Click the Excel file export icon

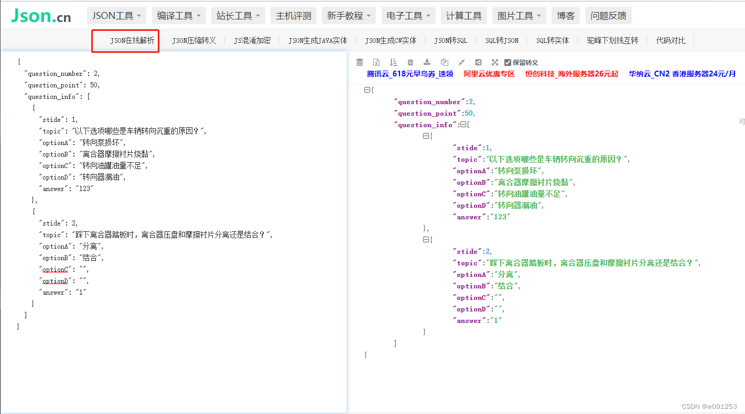[x=376, y=62]
